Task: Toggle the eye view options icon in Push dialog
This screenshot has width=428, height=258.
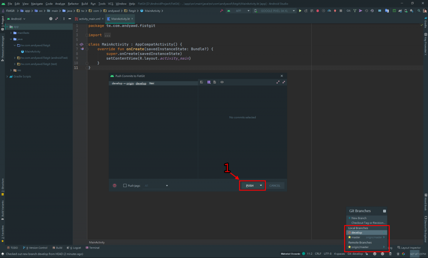Action: click(222, 82)
